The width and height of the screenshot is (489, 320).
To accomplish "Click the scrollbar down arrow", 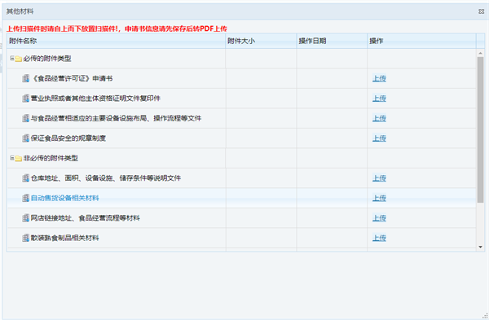I will 480,247.
